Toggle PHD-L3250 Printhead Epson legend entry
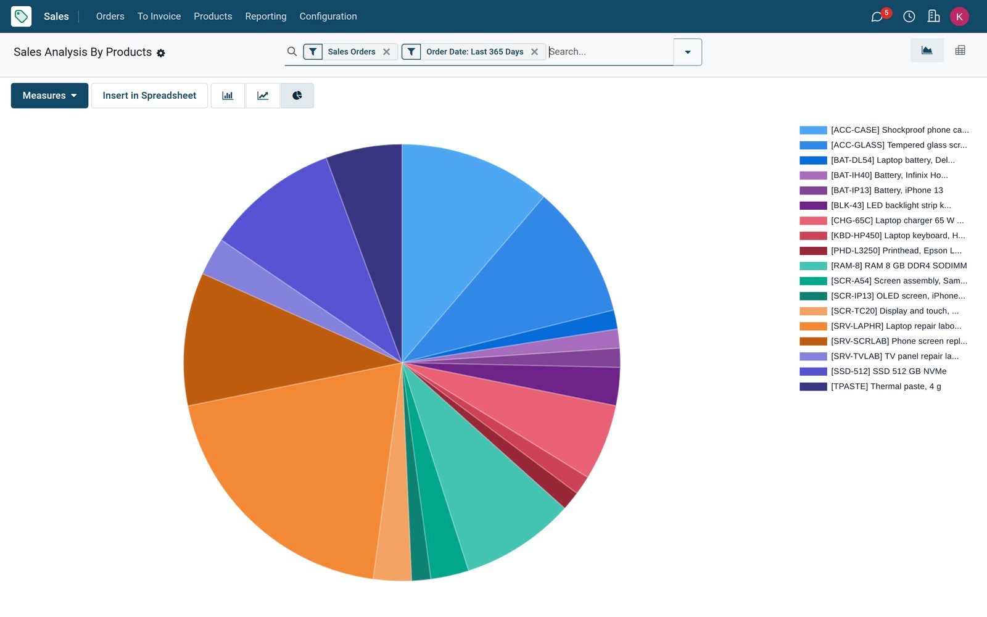This screenshot has width=987, height=617. coord(880,251)
